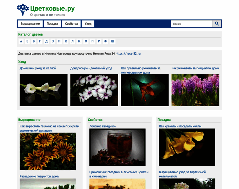Click the yellow calla lilies image
Screen dimensions: 239x189
click(187, 147)
